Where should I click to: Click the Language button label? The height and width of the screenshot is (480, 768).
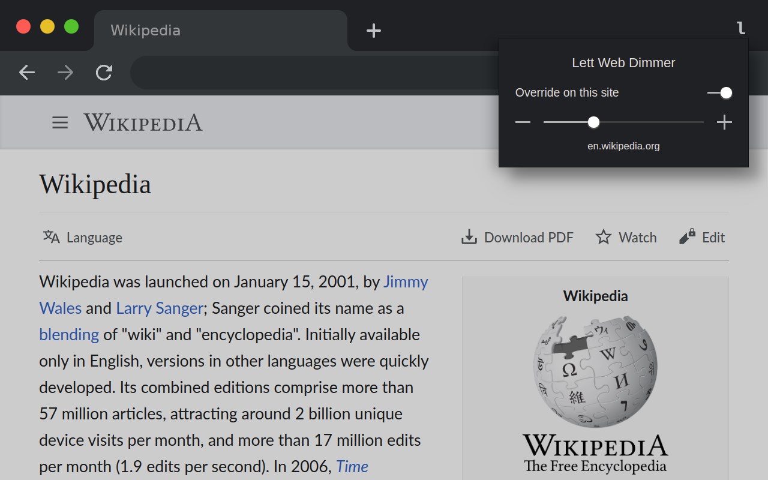[94, 238]
